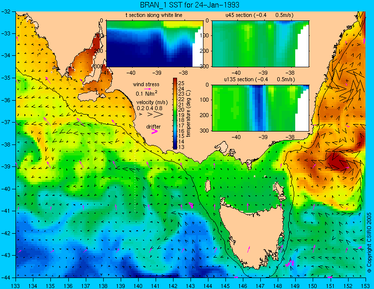Click latitude axis label '-36'
Image resolution: width=374 pixels, height=289 pixels.
tap(6, 100)
